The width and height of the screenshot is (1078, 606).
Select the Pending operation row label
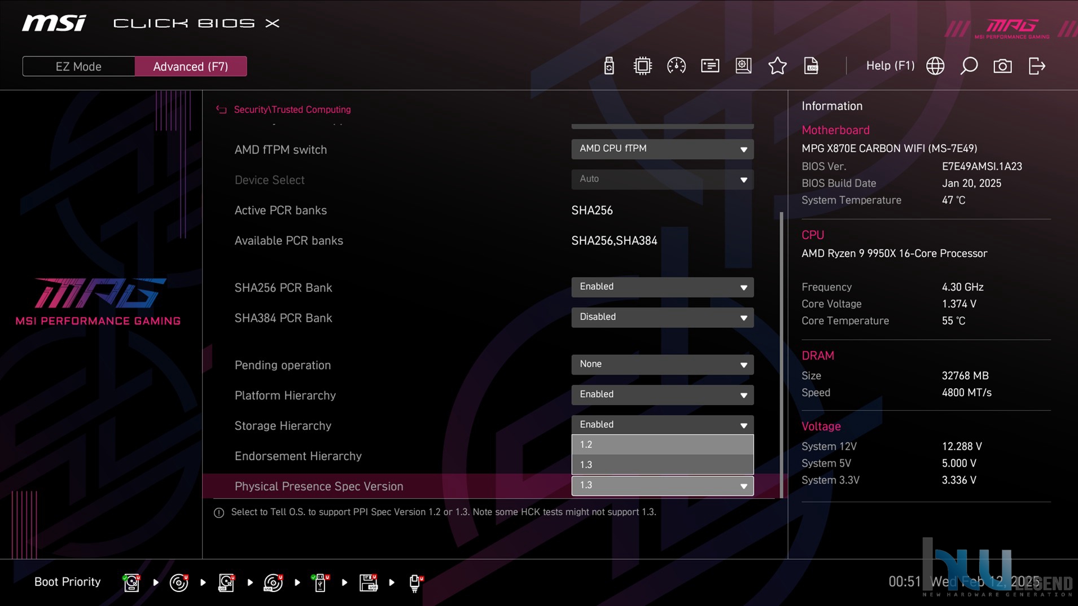click(x=283, y=365)
